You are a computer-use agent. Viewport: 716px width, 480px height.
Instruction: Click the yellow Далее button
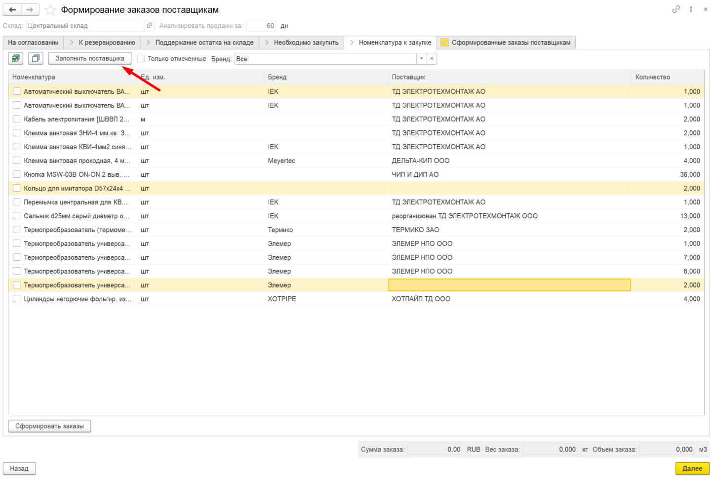coord(692,469)
